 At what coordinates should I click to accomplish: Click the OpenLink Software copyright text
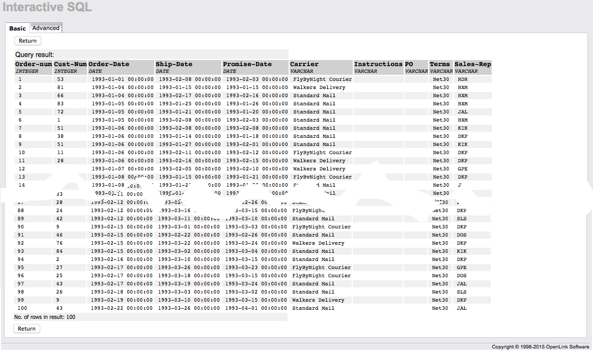coord(540,347)
